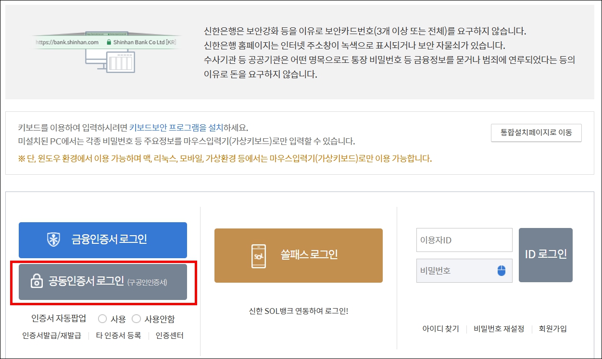Image resolution: width=602 pixels, height=359 pixels.
Task: Click the padlock icon on 공동인증서 로그인
Action: click(x=37, y=282)
